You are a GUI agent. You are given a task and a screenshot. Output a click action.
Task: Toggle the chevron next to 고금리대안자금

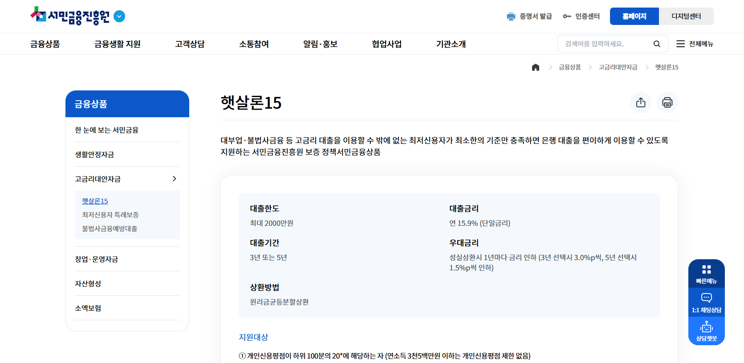click(x=175, y=179)
